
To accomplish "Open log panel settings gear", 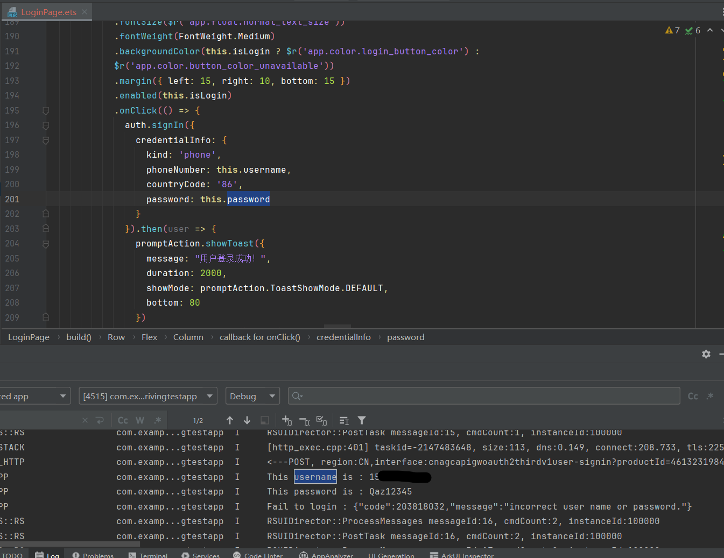I will pos(706,354).
